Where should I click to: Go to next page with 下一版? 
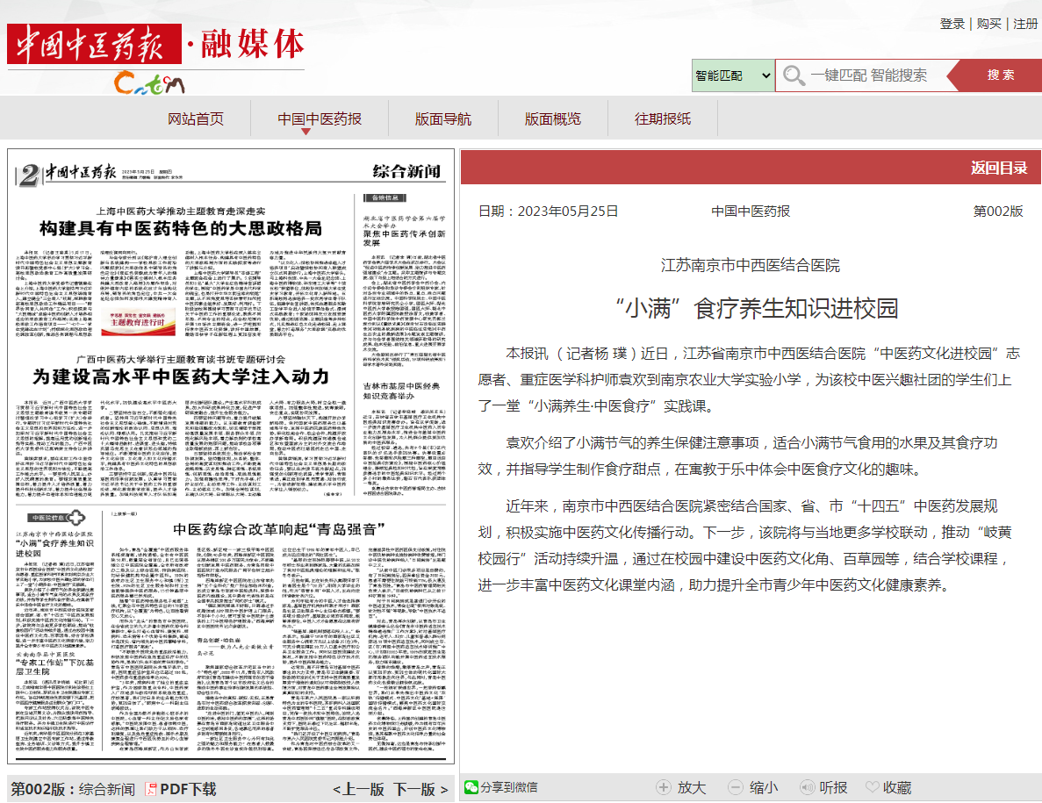tap(420, 789)
